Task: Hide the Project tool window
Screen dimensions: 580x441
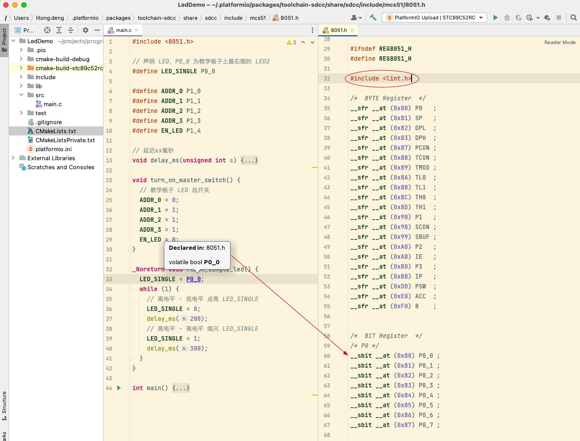Action: coord(97,30)
